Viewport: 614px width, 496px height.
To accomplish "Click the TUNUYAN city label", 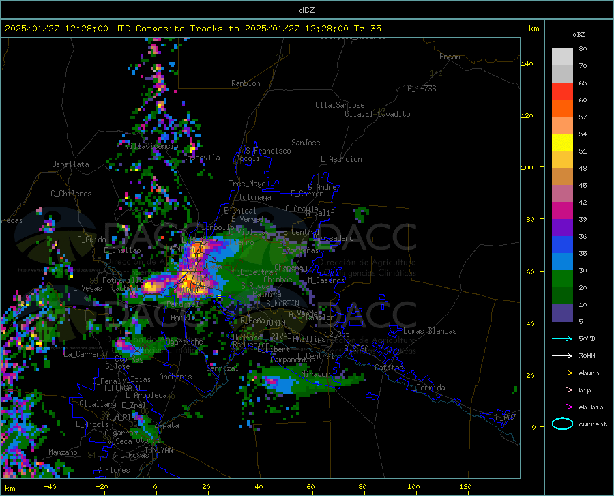I will (x=158, y=450).
